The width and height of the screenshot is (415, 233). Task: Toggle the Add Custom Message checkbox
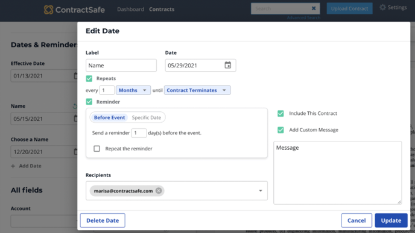point(280,130)
